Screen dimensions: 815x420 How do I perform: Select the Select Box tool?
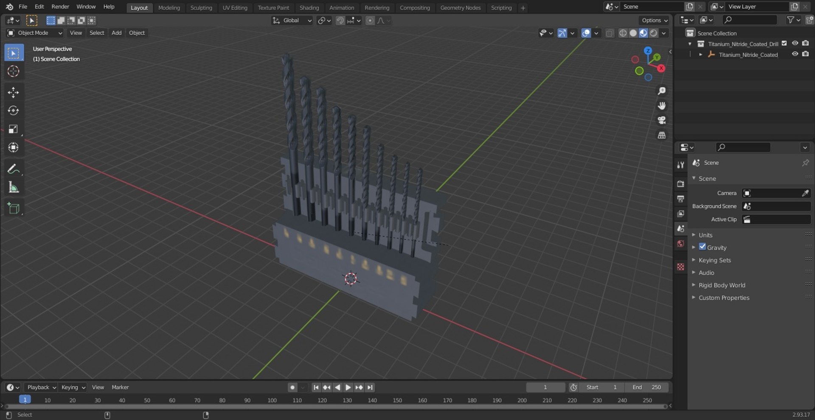click(x=14, y=53)
